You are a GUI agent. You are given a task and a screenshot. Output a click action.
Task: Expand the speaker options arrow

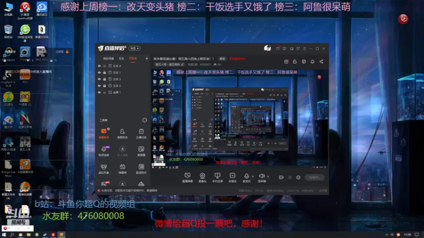click(268, 177)
